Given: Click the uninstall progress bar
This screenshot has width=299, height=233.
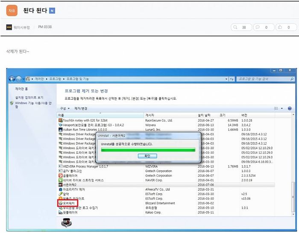Looking at the screenshot, I should (148, 150).
